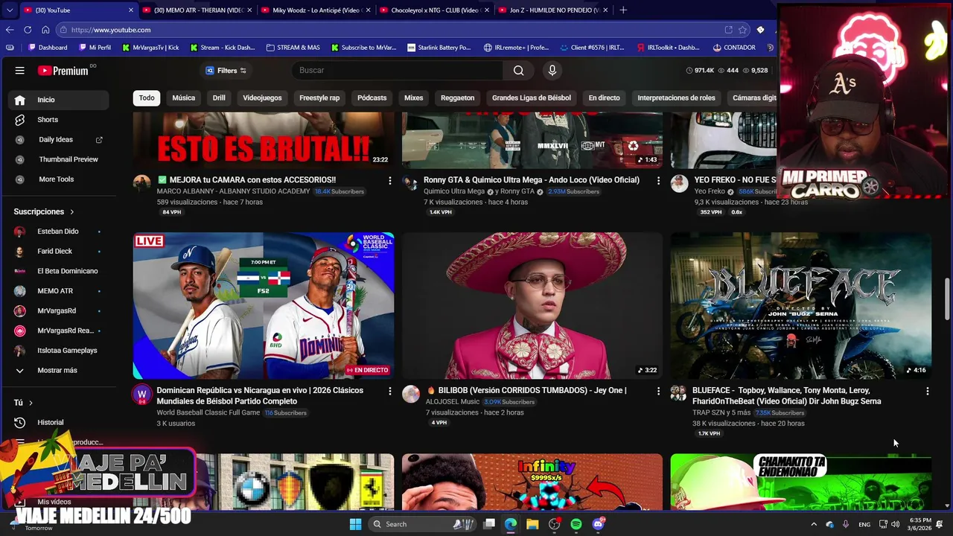The width and height of the screenshot is (953, 536).
Task: Open options menu for BLUEFACE video
Action: point(927,391)
